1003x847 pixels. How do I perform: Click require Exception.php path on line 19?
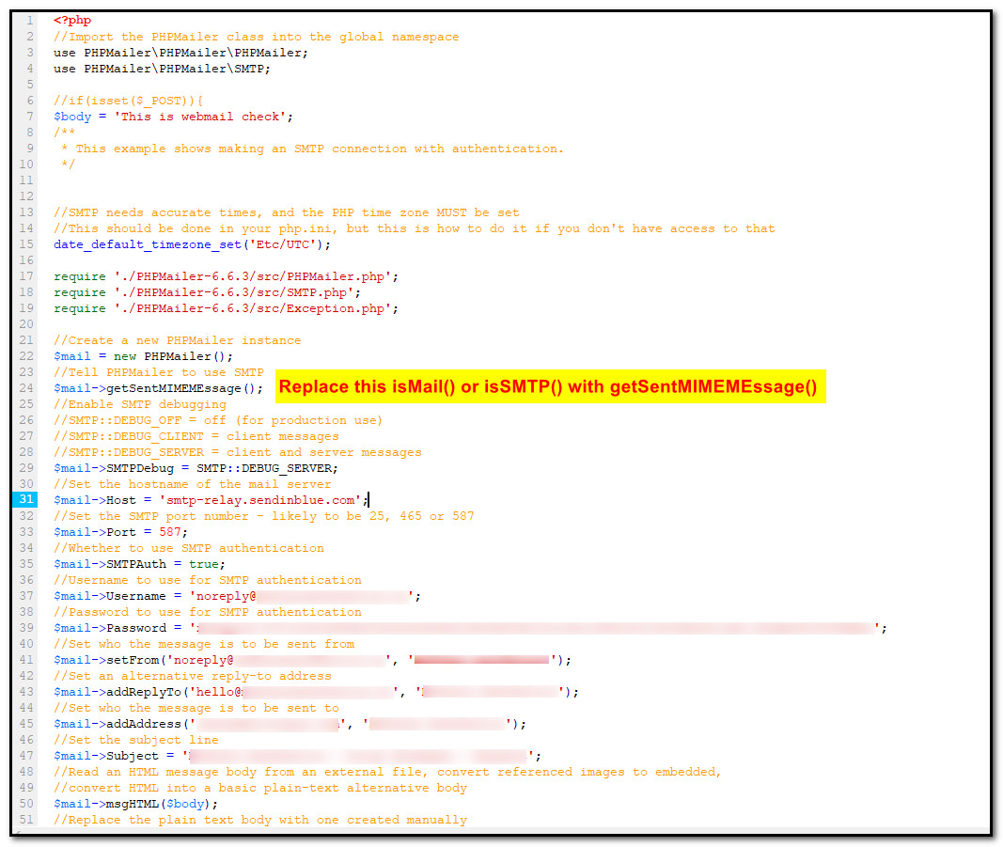tap(253, 308)
